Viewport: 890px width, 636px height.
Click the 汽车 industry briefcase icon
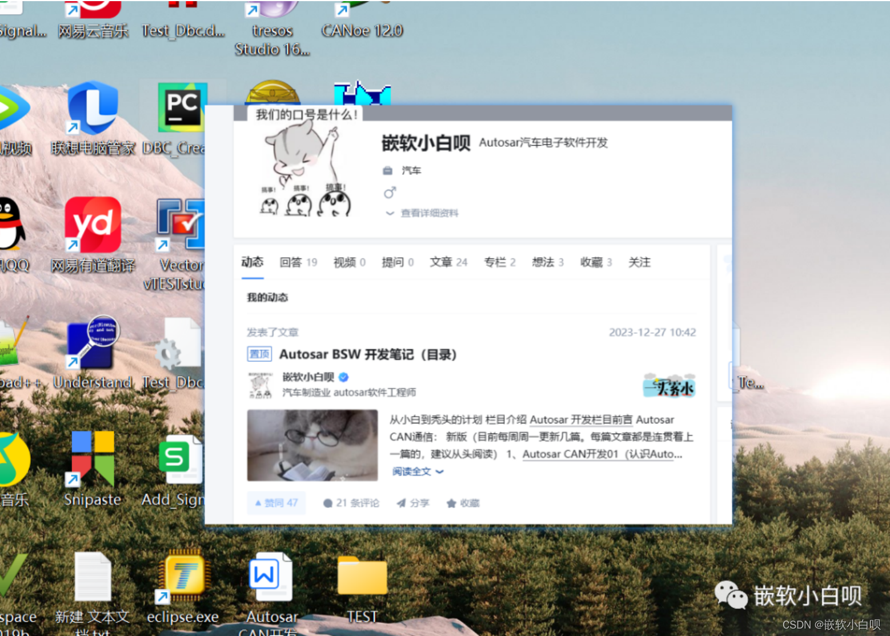(388, 170)
